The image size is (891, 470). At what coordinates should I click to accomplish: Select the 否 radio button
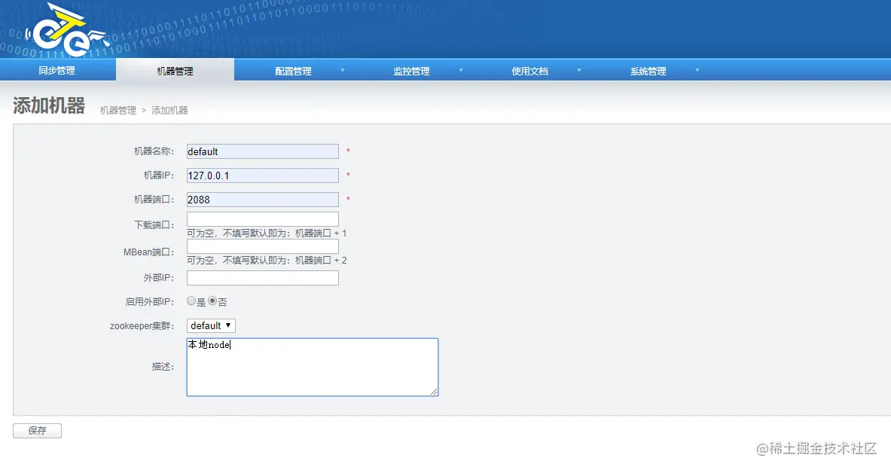[212, 301]
